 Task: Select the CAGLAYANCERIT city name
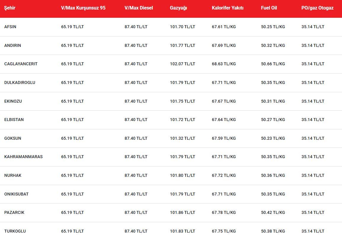pyautogui.click(x=21, y=64)
